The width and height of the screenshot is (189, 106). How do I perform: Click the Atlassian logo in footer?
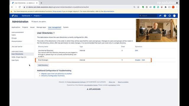coord(94,89)
